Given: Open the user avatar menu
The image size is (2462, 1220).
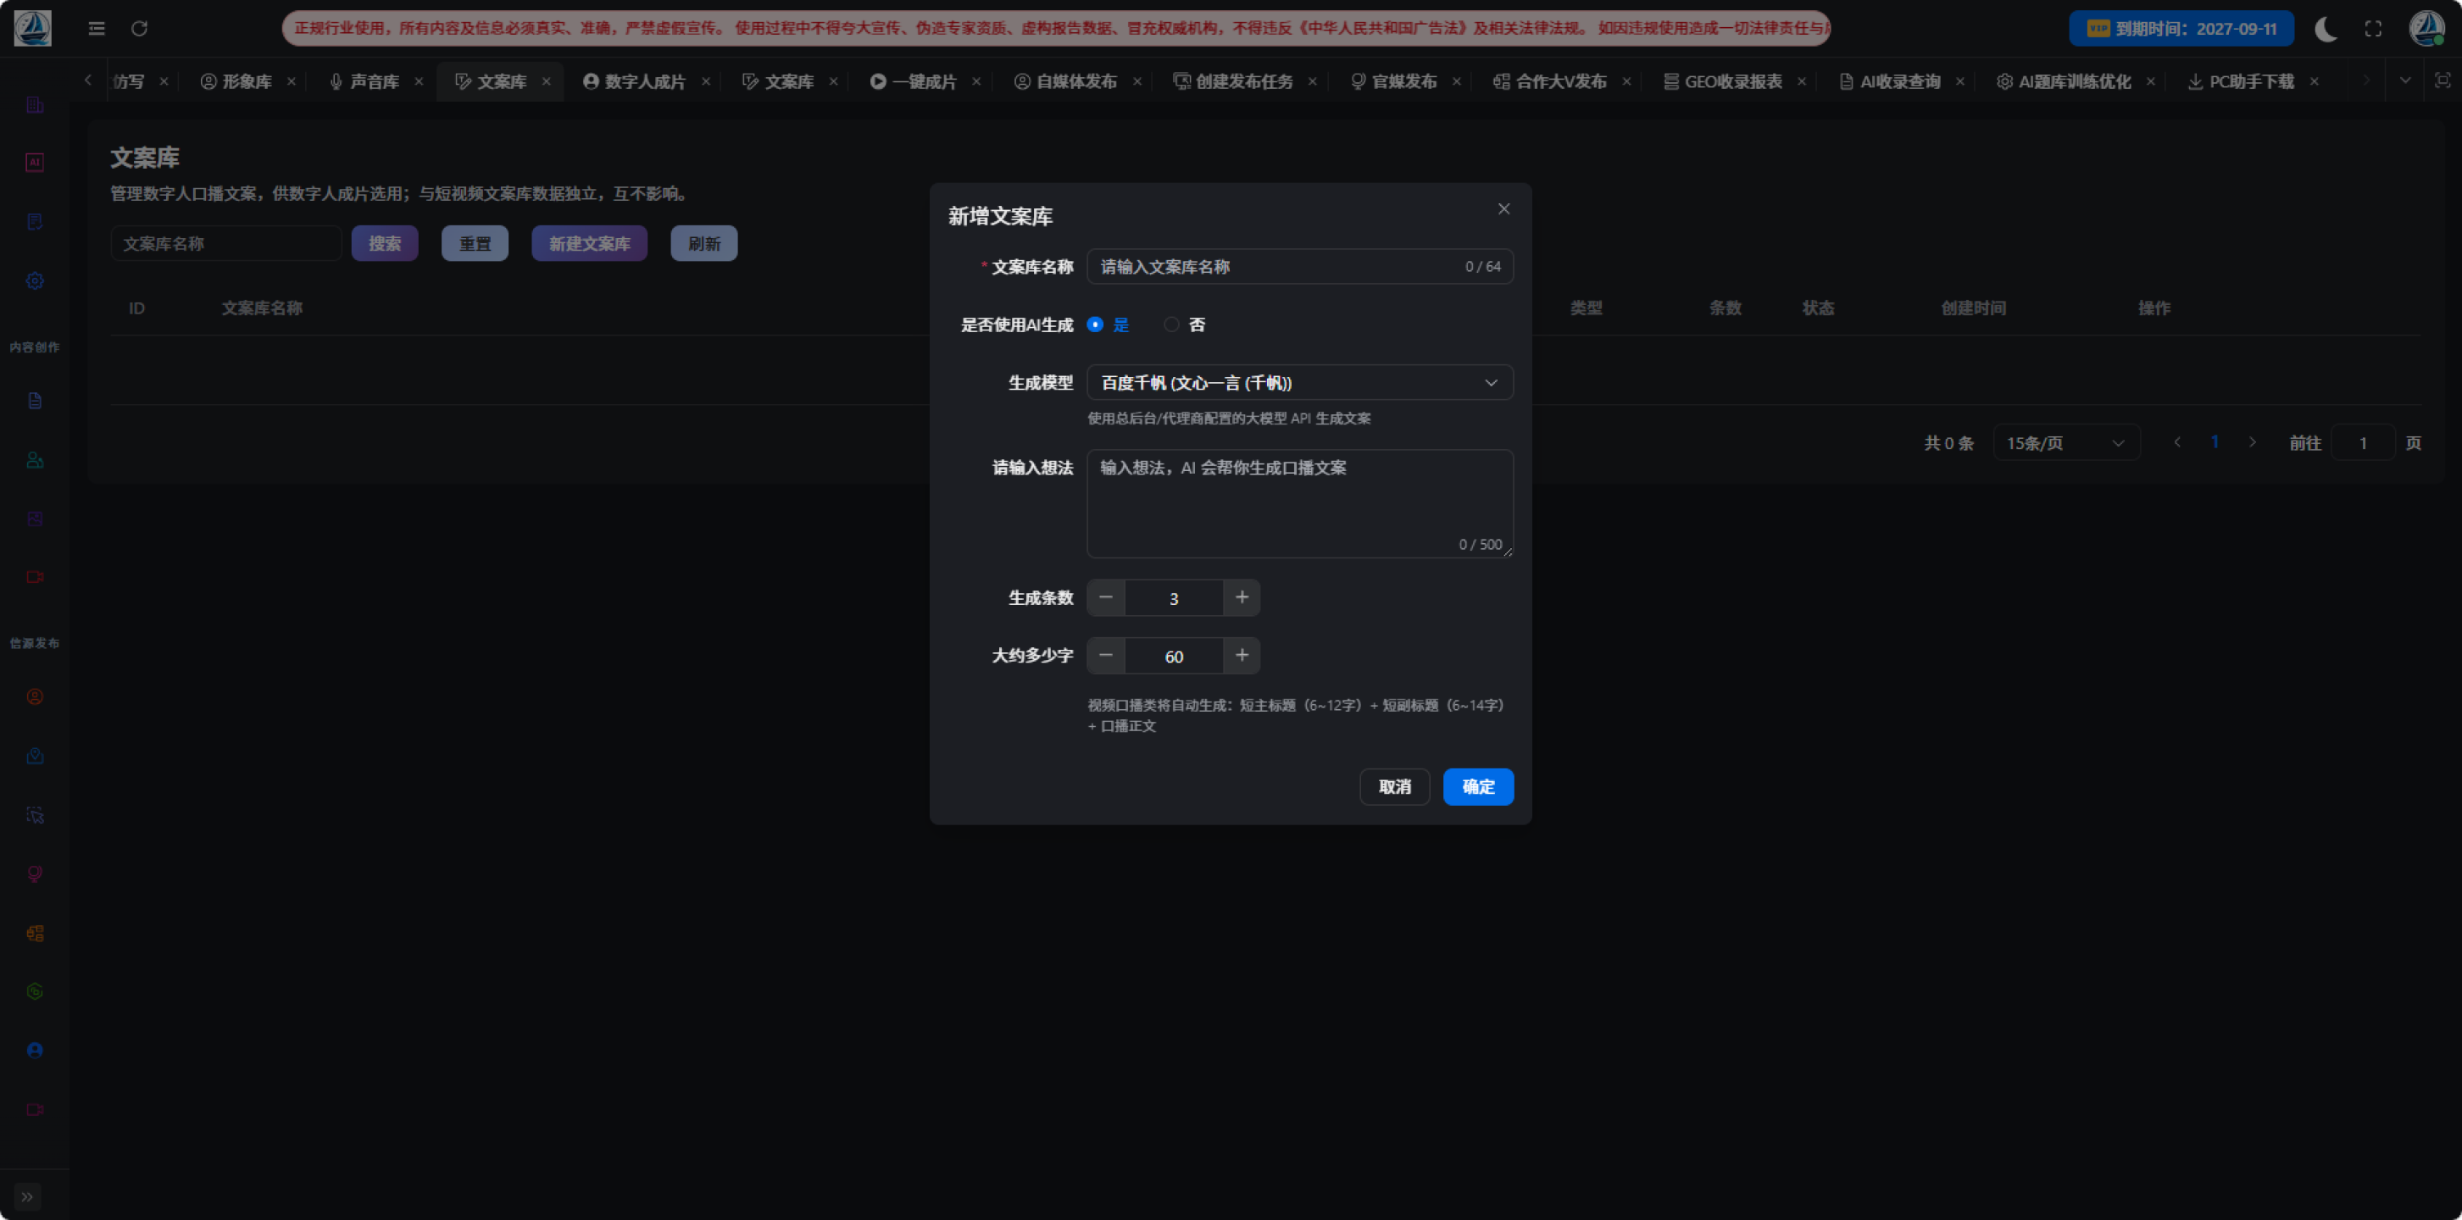Looking at the screenshot, I should (x=2426, y=29).
